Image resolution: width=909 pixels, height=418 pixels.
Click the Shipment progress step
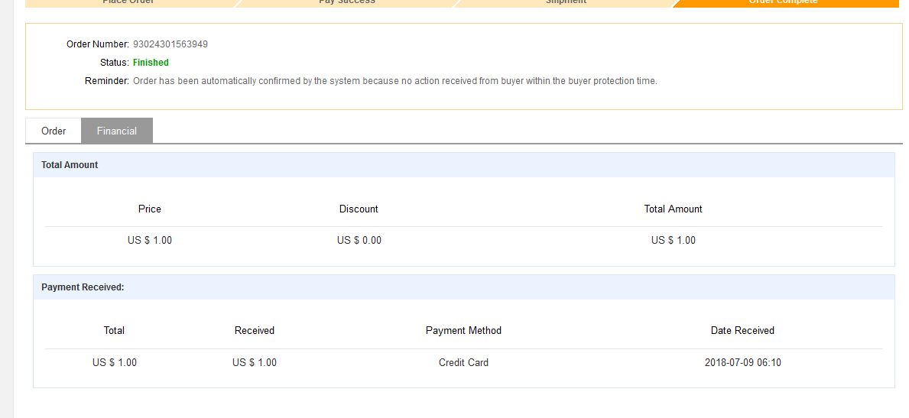tap(566, 3)
